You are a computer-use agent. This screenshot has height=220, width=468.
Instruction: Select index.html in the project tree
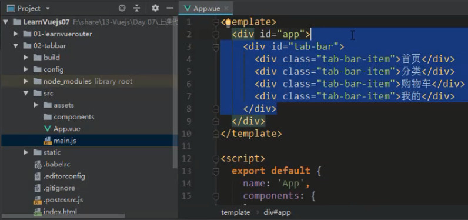(x=60, y=212)
